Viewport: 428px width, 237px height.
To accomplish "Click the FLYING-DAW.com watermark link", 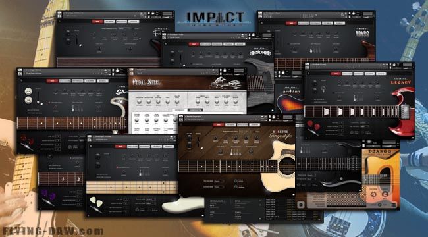I will pyautogui.click(x=53, y=231).
